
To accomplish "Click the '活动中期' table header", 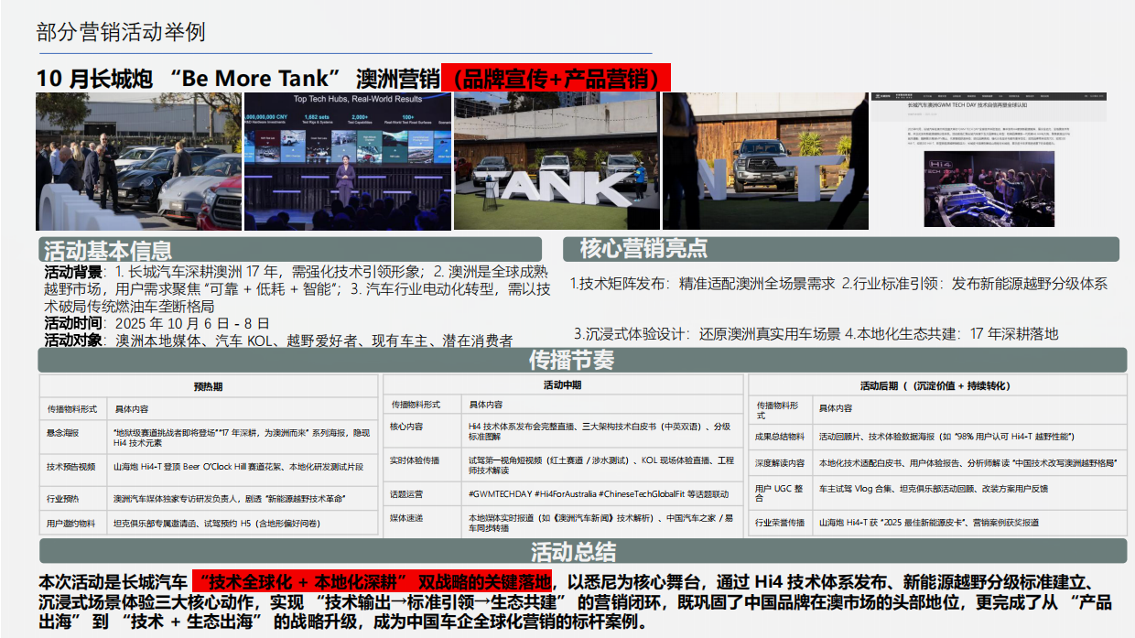I will pyautogui.click(x=562, y=385).
